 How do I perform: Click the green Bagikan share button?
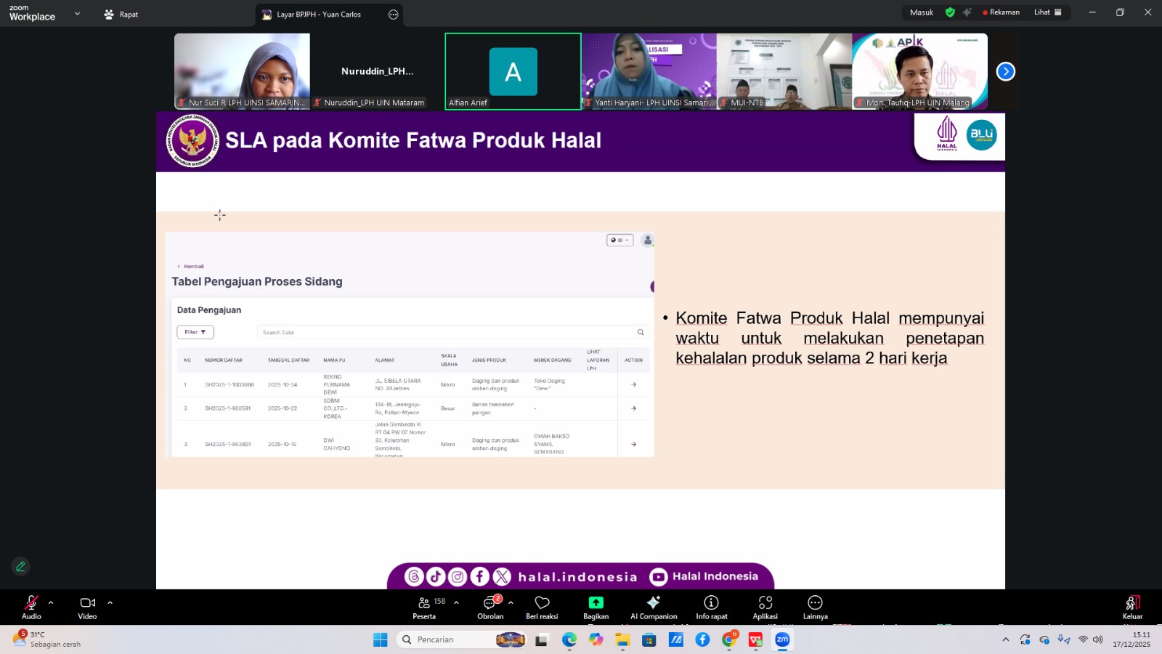point(596,606)
